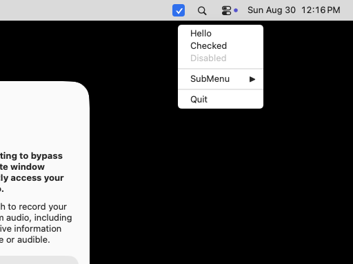The width and height of the screenshot is (353, 264).
Task: Choose Quit from the tray menu
Action: click(x=221, y=100)
